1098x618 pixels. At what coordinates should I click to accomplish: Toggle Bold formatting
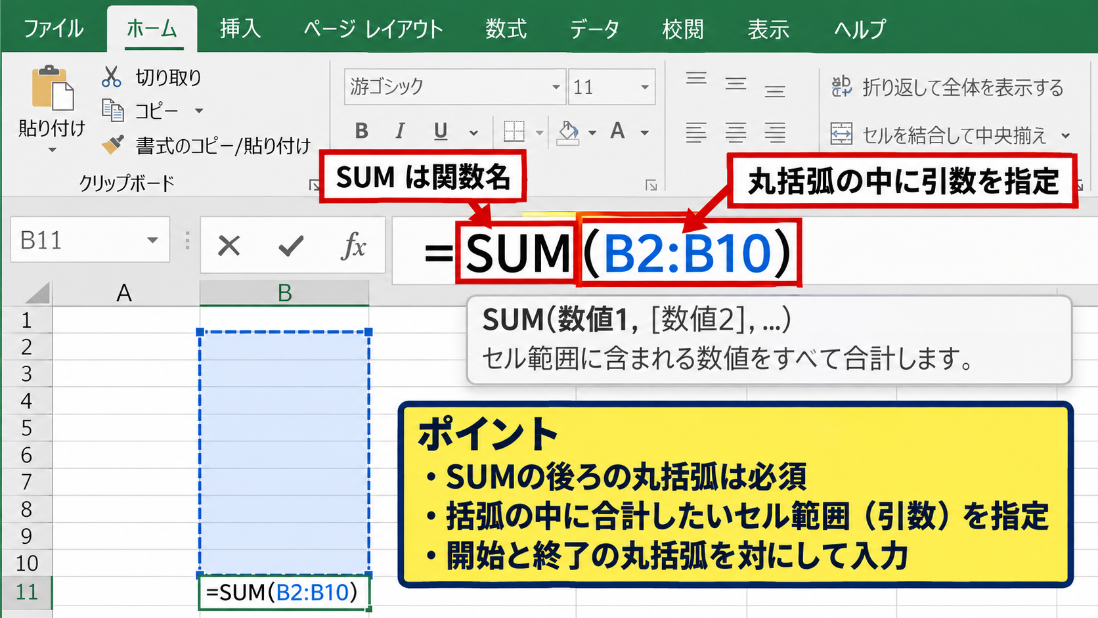pos(361,131)
